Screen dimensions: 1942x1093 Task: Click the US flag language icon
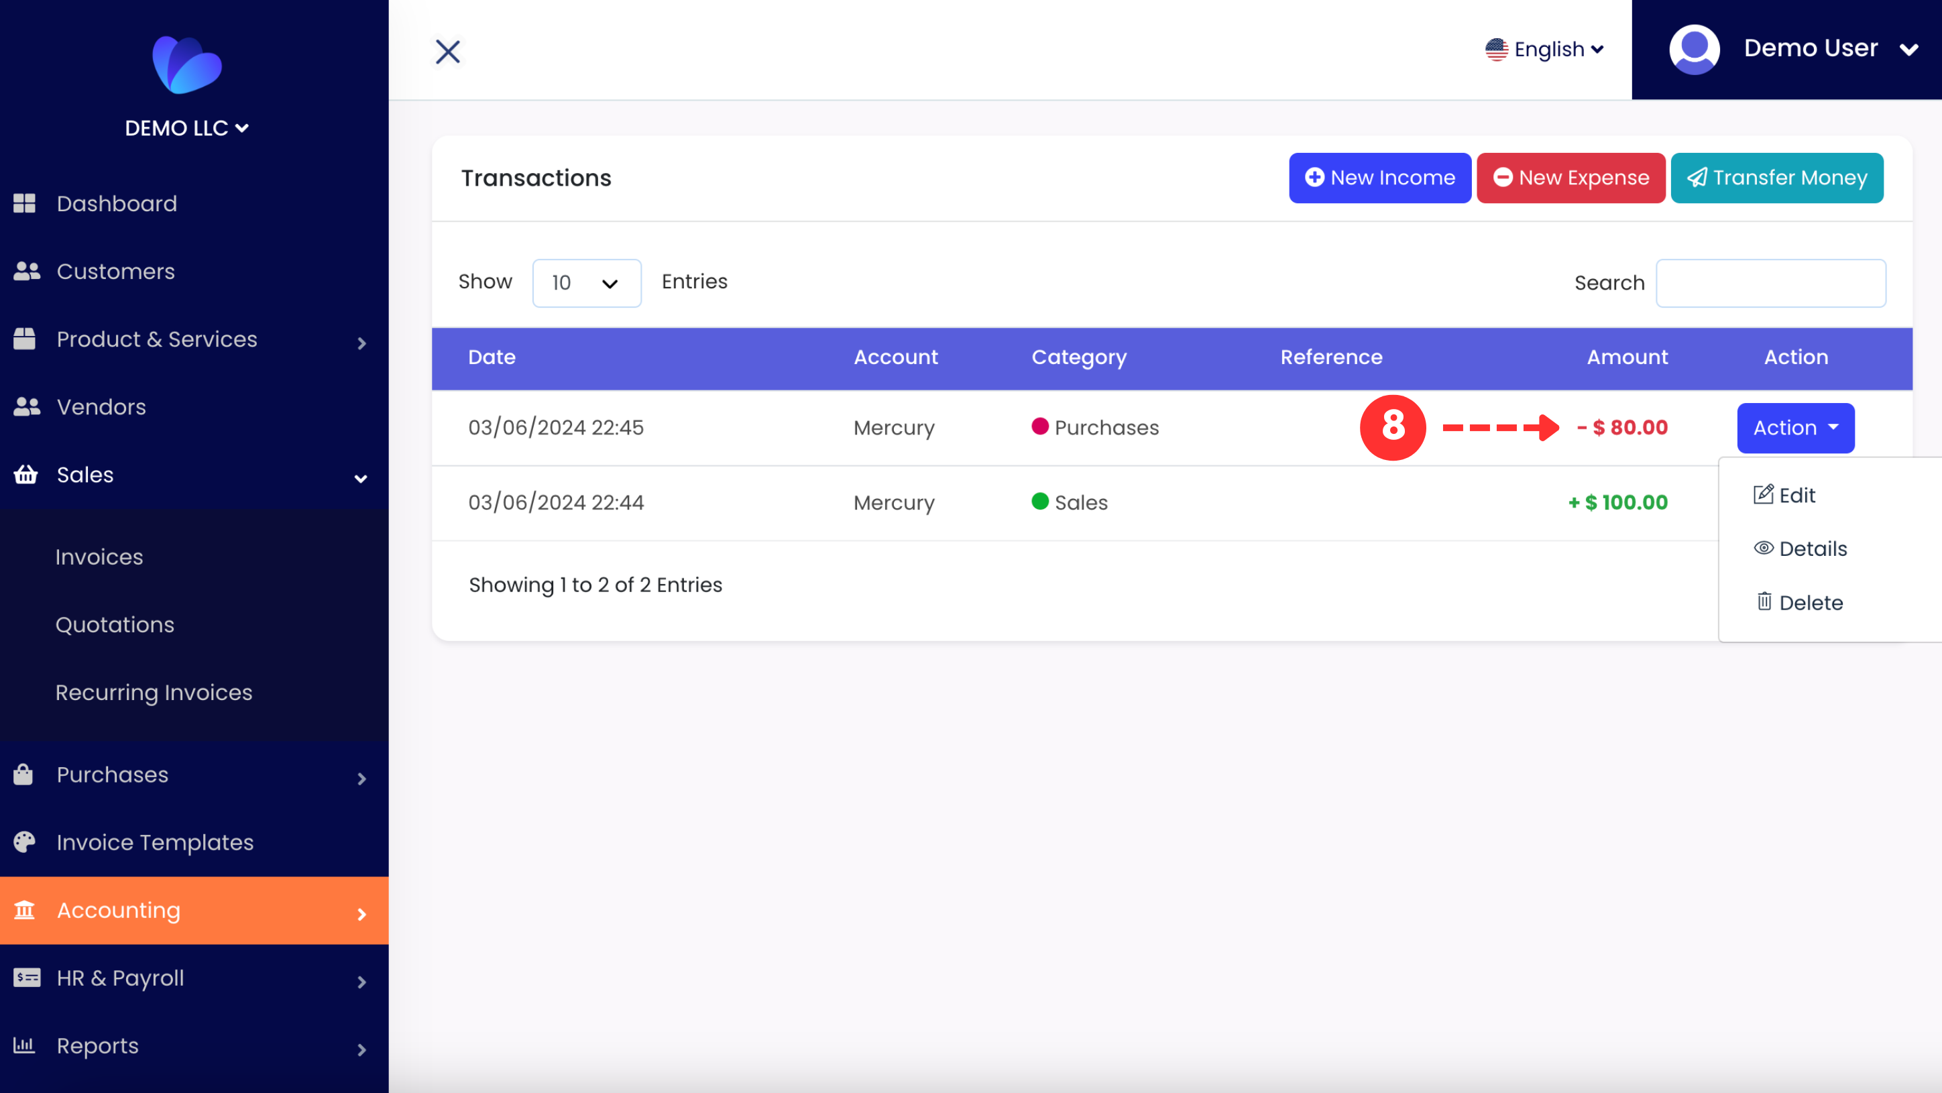pyautogui.click(x=1497, y=50)
